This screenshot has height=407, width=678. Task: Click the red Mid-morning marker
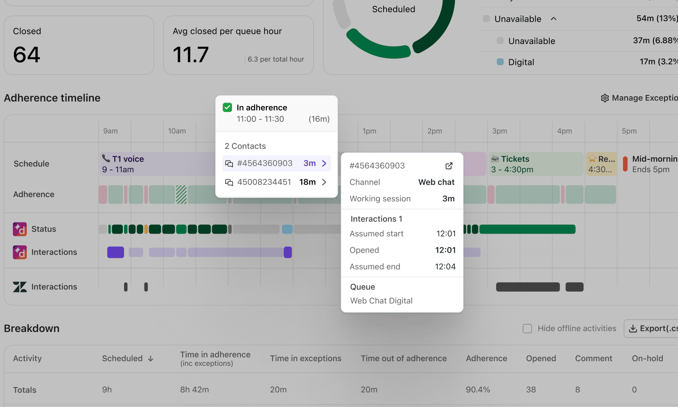(x=625, y=164)
